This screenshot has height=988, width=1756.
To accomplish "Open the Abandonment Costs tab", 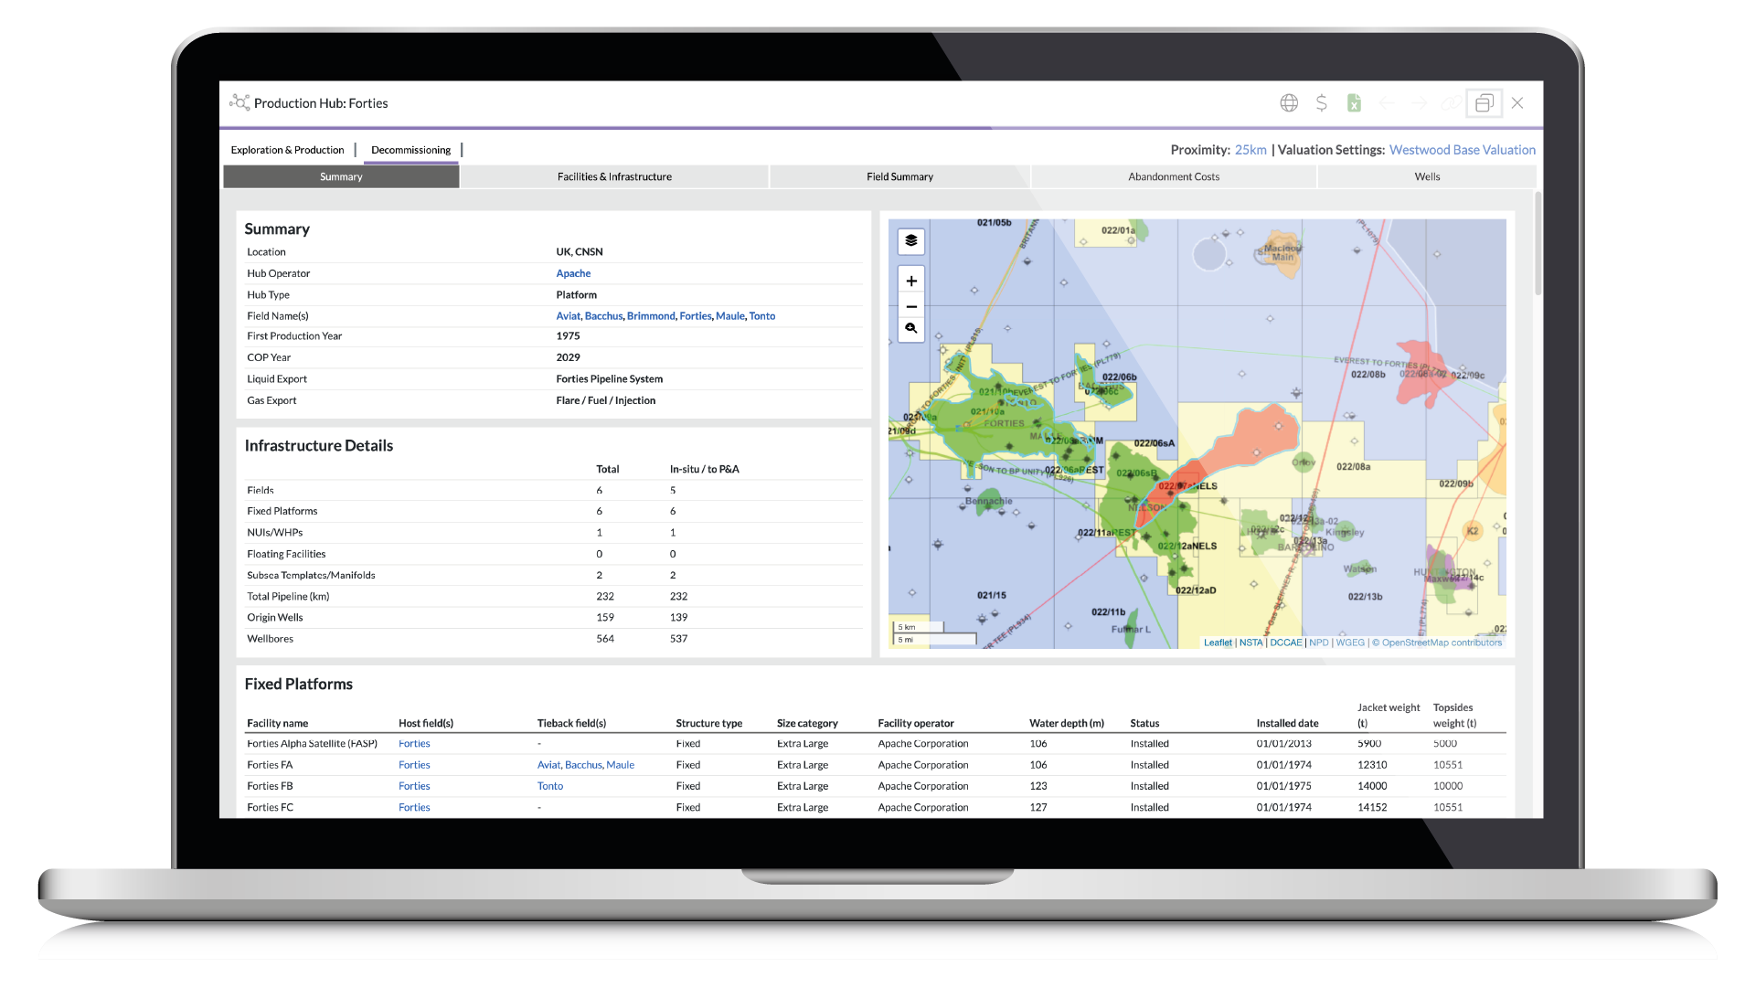I will [x=1173, y=177].
